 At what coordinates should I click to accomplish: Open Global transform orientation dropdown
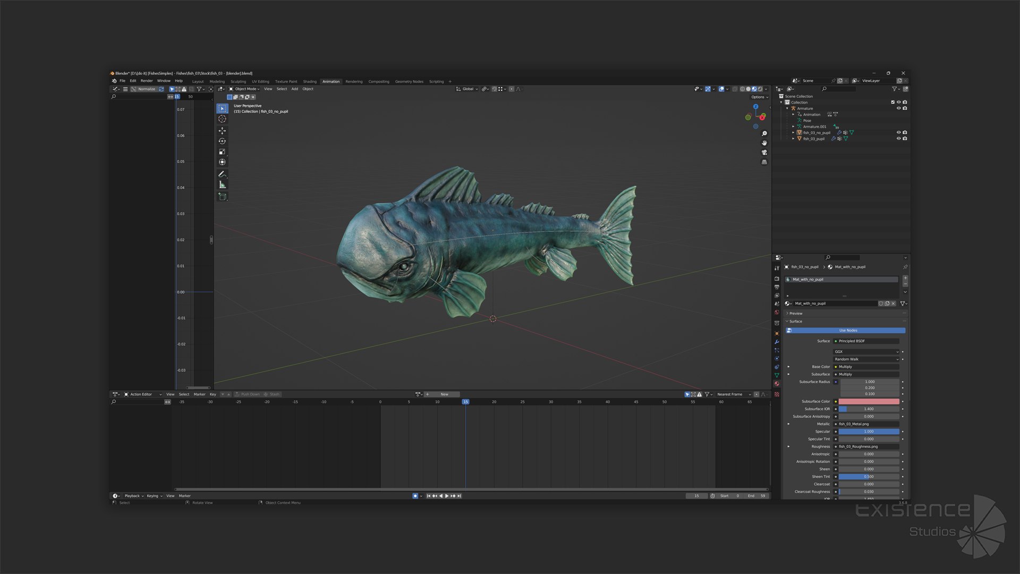467,89
